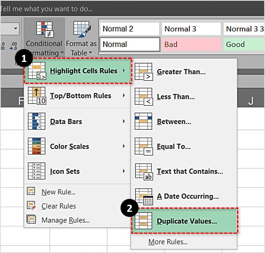Expand the Data Bars submenu arrow
This screenshot has height=253, width=265.
(124, 122)
